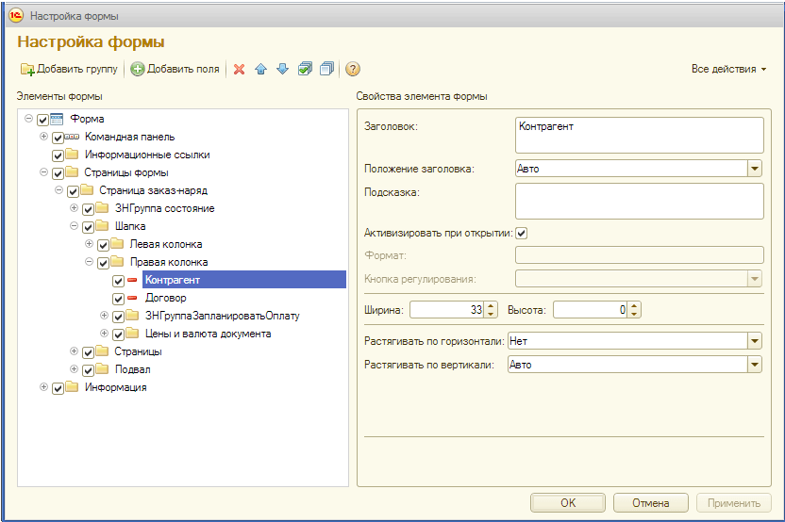Open Положение заголовка dropdown
This screenshot has width=785, height=522.
755,169
